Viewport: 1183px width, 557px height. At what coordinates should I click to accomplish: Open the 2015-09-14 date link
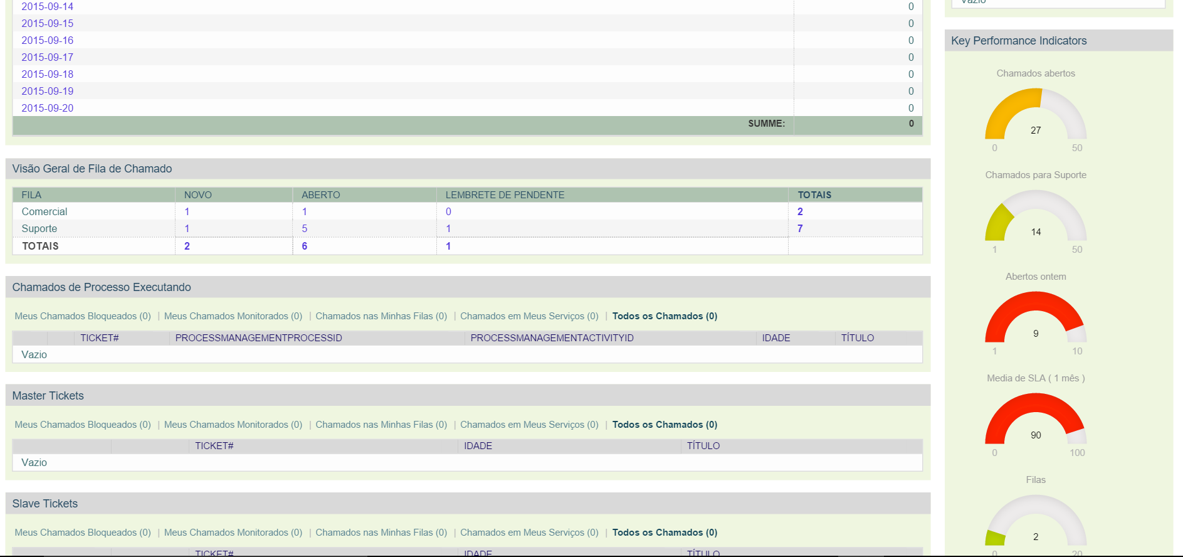[x=47, y=7]
